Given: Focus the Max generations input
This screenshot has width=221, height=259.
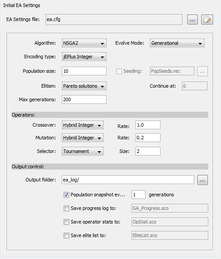Looking at the screenshot, I should [x=84, y=99].
